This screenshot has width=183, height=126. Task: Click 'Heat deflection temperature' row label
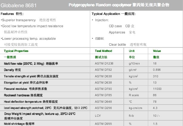click(31, 102)
